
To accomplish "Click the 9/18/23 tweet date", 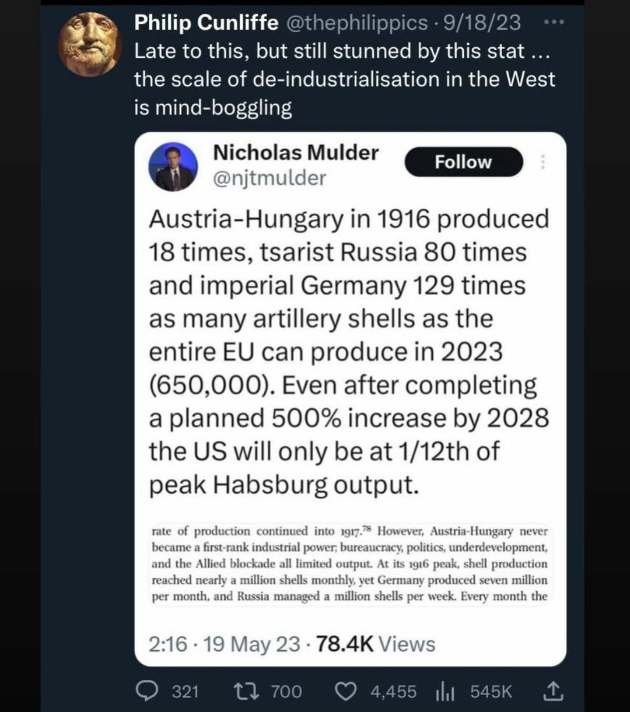I will 482,23.
